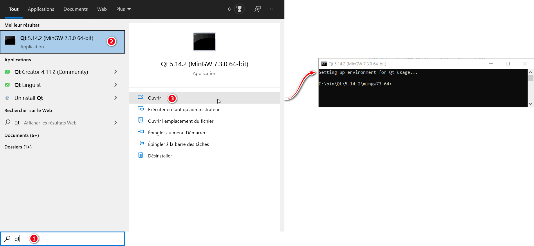Click the magnifier icon in the search box

8,238
